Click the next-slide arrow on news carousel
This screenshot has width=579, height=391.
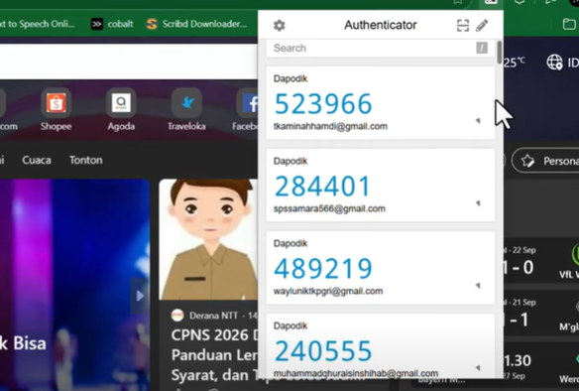click(x=140, y=296)
